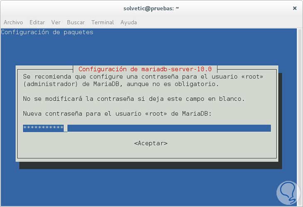The image size is (303, 207).
Task: Click the <Aceptar> button
Action: [x=151, y=143]
